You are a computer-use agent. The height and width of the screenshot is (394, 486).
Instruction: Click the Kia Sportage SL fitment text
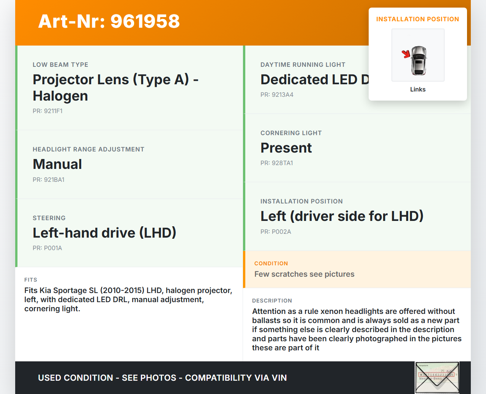click(128, 299)
